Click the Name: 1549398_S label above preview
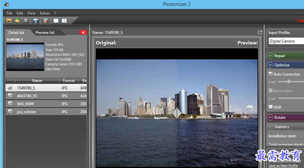The height and width of the screenshot is (168, 304). coord(107,33)
